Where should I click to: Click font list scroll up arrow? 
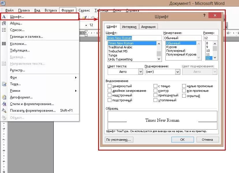point(159,44)
